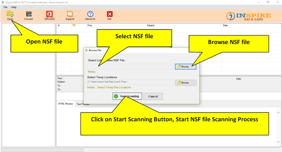This screenshot has height=152, width=282.
Task: Sort message list by Date column
Action: pyautogui.click(x=225, y=25)
